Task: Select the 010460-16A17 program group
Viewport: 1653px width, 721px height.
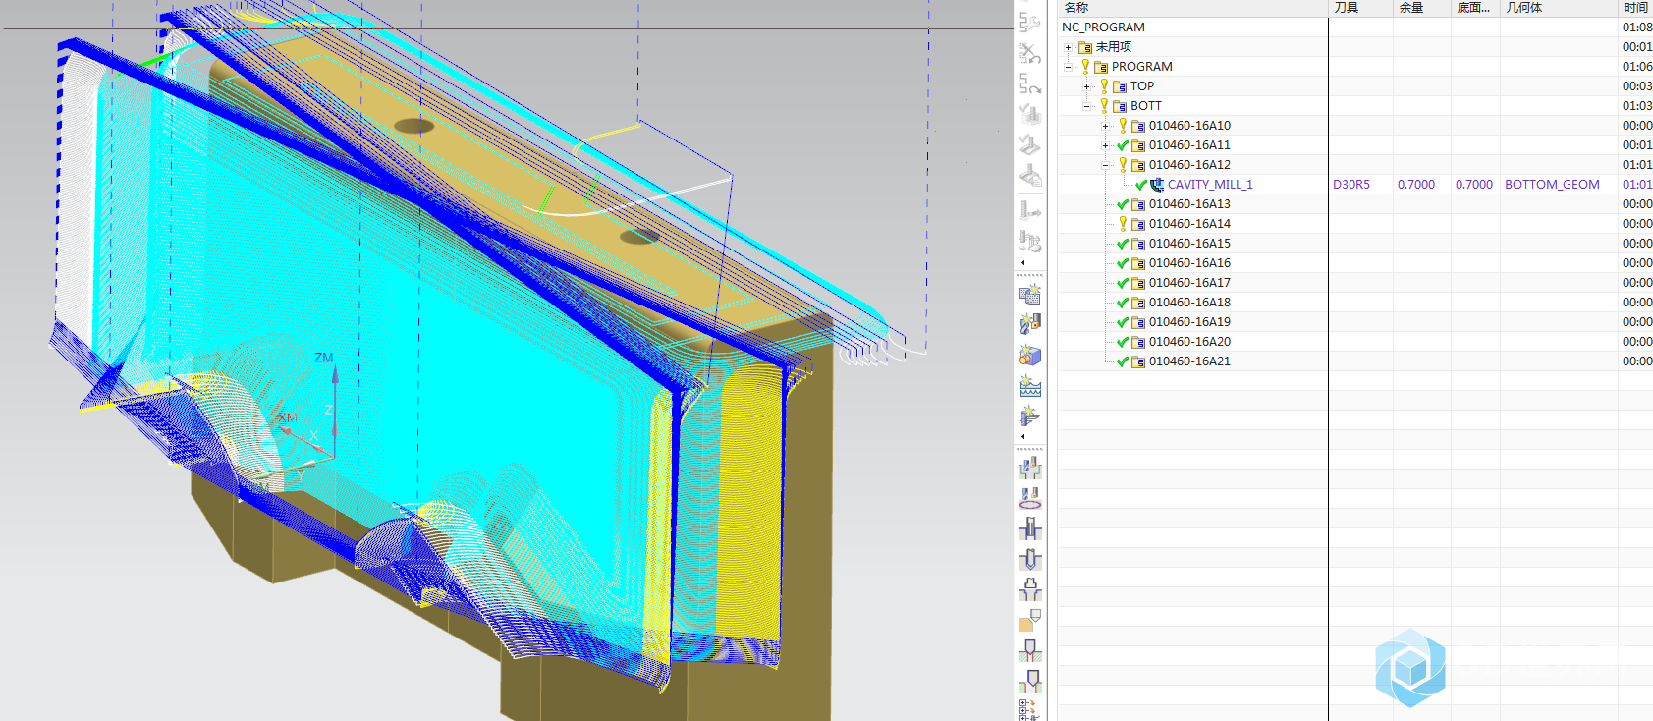Action: pos(1189,283)
